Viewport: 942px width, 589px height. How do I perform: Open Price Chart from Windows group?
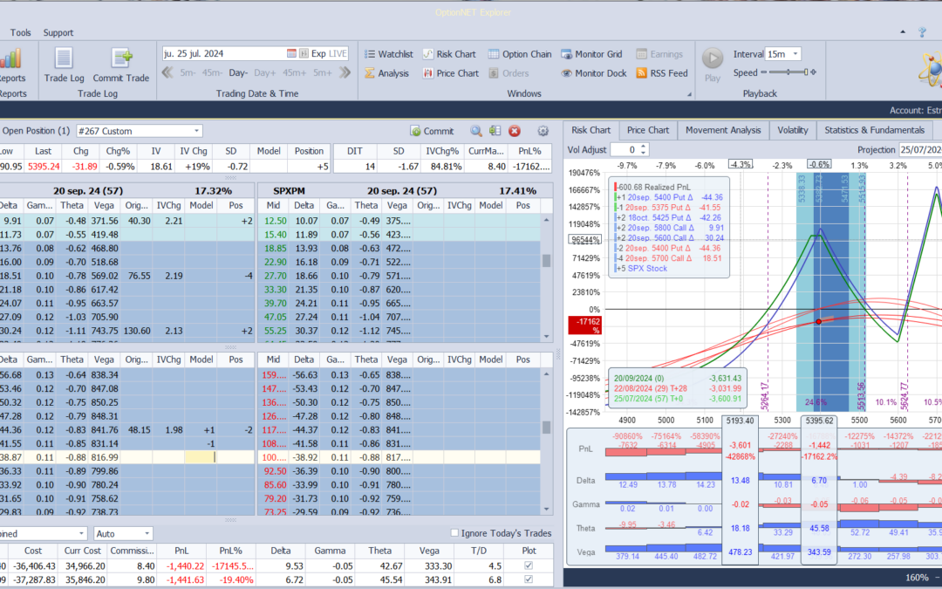[x=451, y=73]
